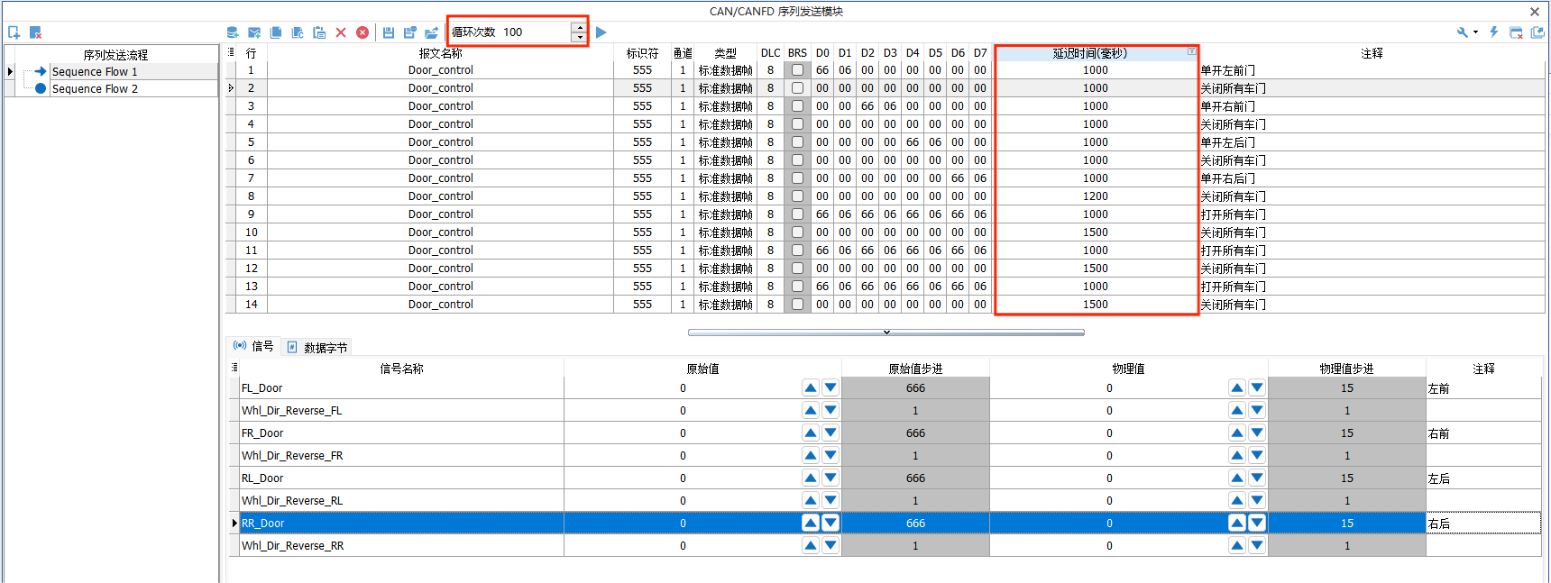
Task: Toggle BRS checkbox in row 7
Action: (797, 178)
